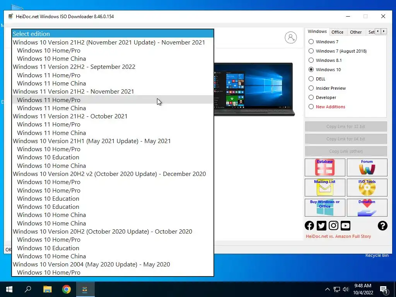Open the Windows Start menu

coord(9,289)
